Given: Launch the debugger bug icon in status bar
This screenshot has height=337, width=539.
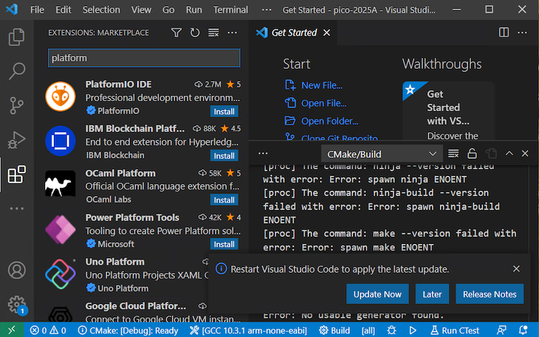Looking at the screenshot, I should (x=391, y=330).
